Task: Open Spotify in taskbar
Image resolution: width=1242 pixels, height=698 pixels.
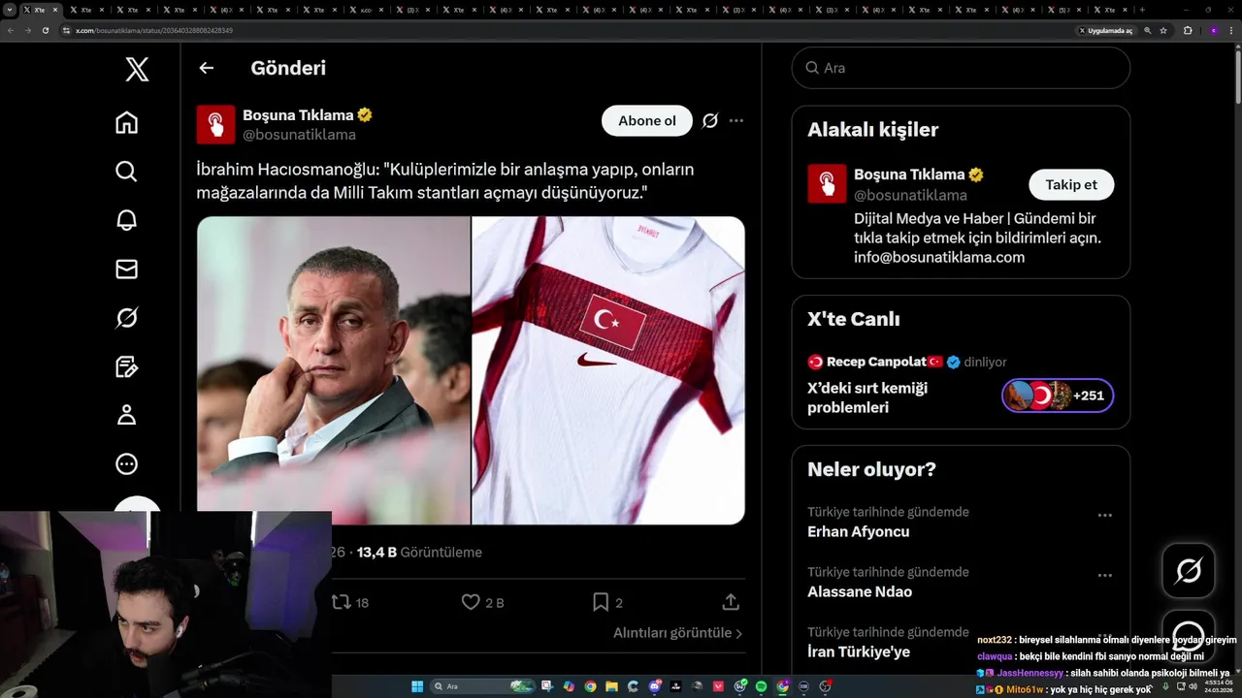Action: coord(761,686)
